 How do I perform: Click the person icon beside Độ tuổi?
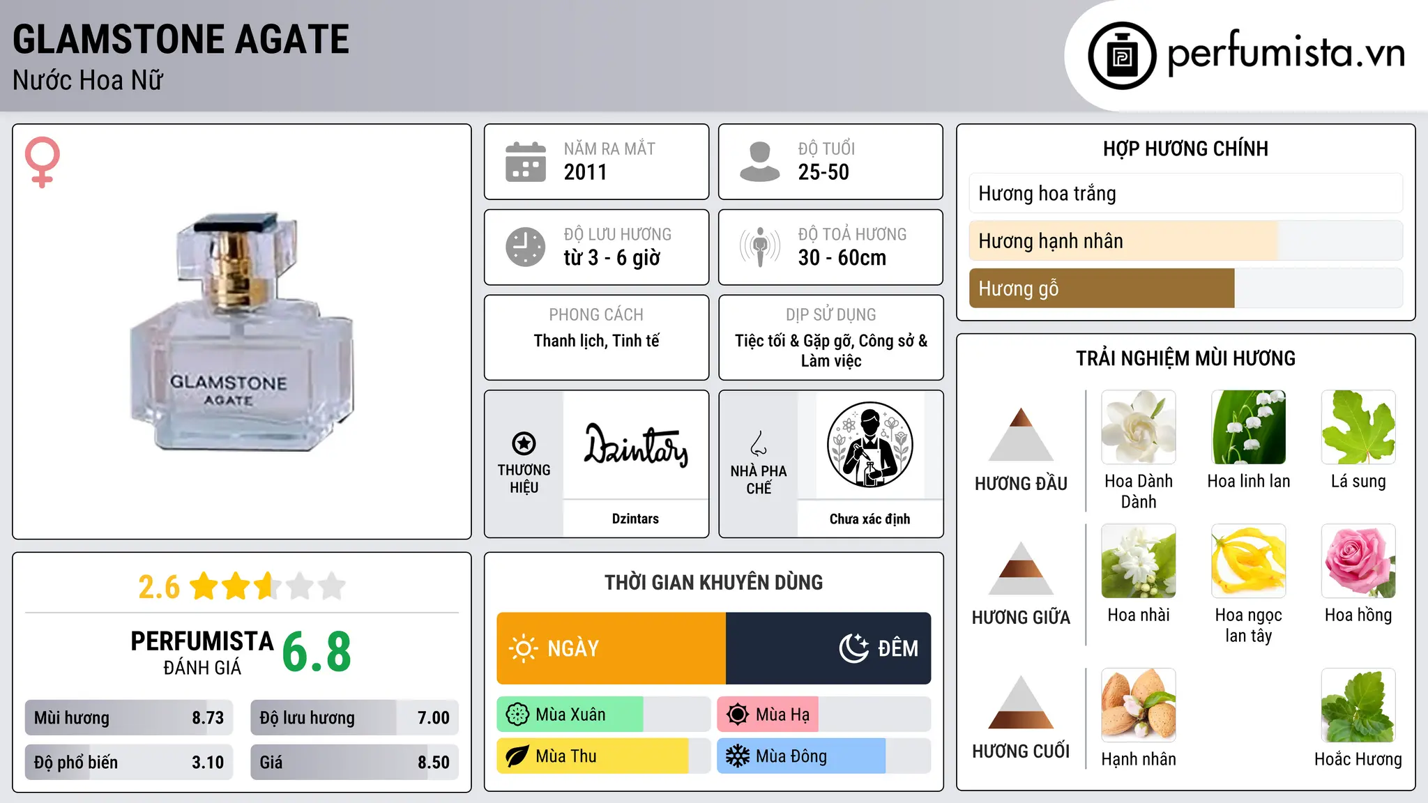coord(759,162)
